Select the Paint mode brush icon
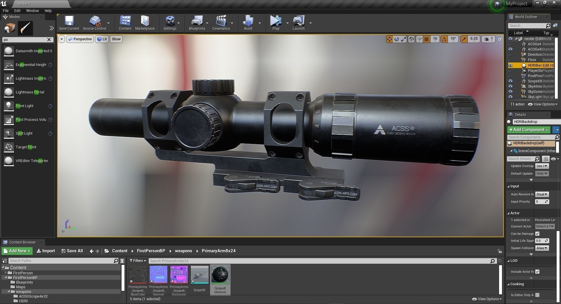The width and height of the screenshot is (561, 304). [25, 28]
